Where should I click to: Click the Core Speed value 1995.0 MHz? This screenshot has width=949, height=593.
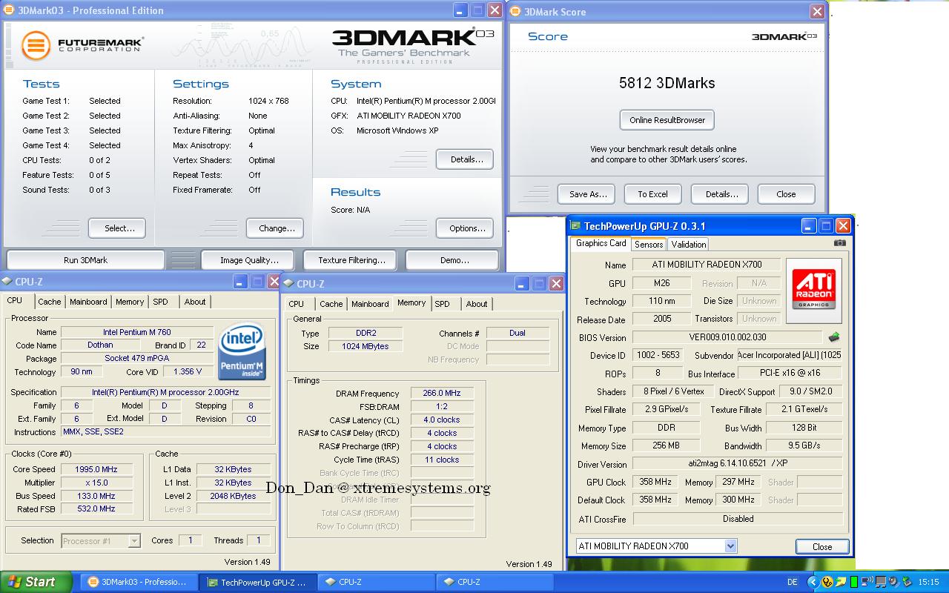pos(96,469)
